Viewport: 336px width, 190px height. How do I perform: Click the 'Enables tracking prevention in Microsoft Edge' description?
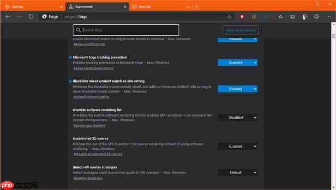pyautogui.click(x=121, y=63)
